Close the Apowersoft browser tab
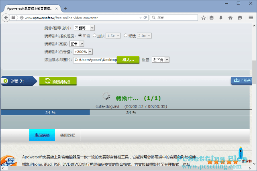Screen dimensions: 257x171 pyautogui.click(x=57, y=8)
